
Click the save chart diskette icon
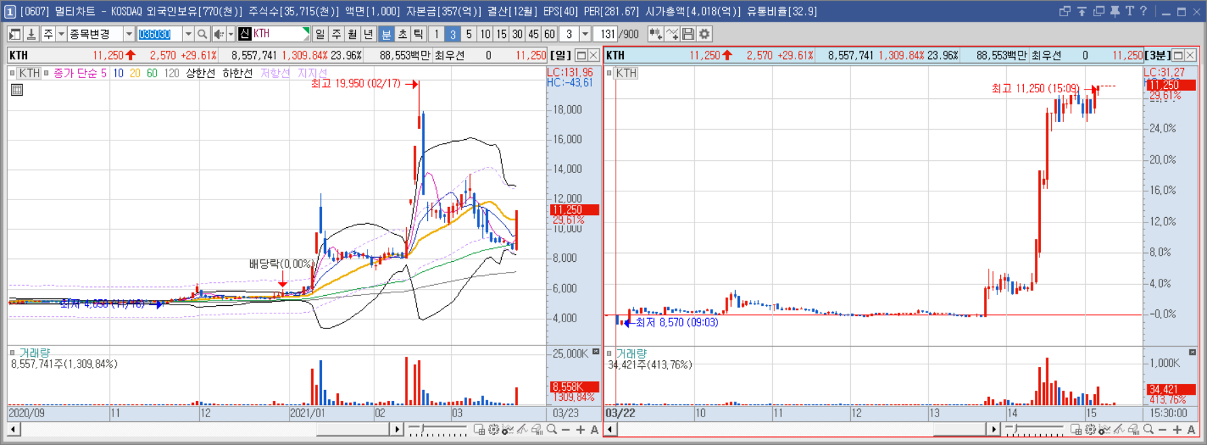tap(688, 34)
